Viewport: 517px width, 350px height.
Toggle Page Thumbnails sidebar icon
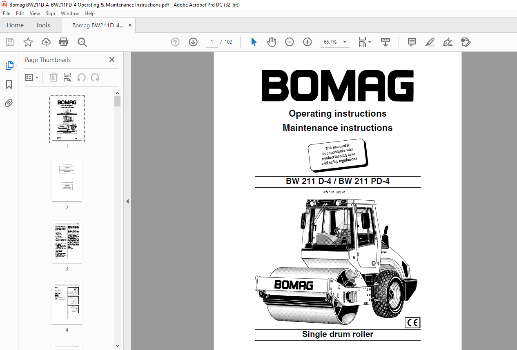[9, 65]
